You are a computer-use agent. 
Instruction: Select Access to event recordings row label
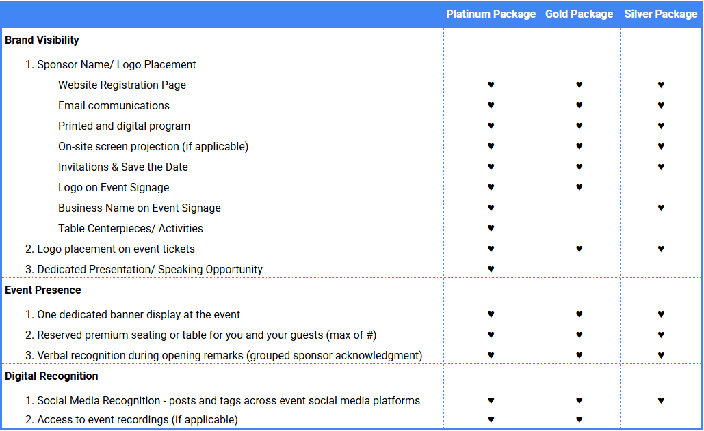tap(131, 420)
